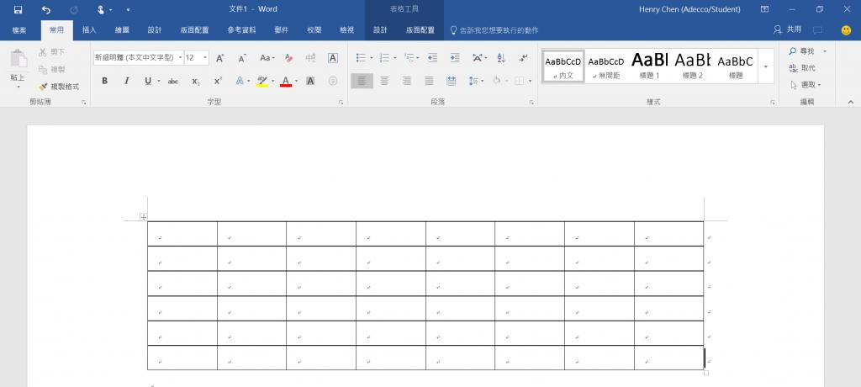Decrease font size with the shrink font icon
Image resolution: width=861 pixels, height=387 pixels.
(x=242, y=58)
